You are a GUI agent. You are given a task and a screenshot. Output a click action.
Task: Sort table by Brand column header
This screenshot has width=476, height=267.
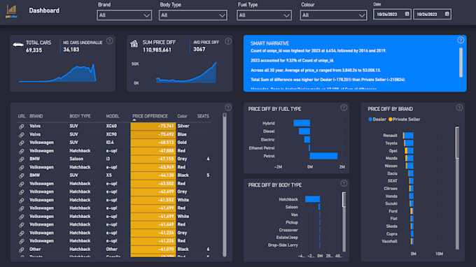click(36, 116)
